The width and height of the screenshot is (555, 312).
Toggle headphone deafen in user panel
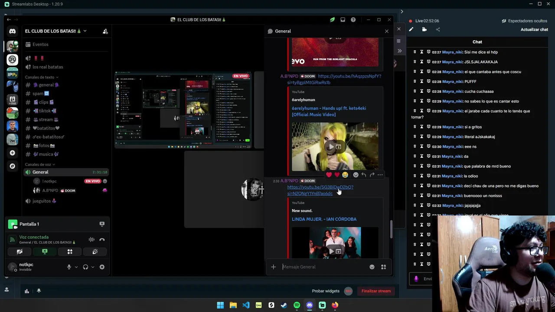click(x=85, y=267)
